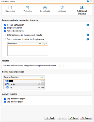Open the Downloads tab icon
Viewport: 94px width, 122px height.
[45, 8]
